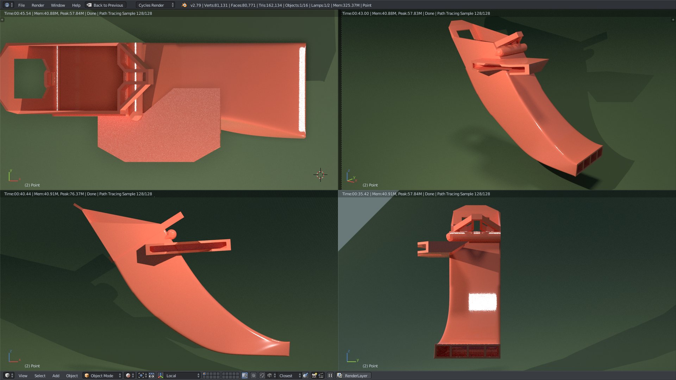Open the View menu in 3D viewport header
This screenshot has height=380, width=676.
pos(23,376)
